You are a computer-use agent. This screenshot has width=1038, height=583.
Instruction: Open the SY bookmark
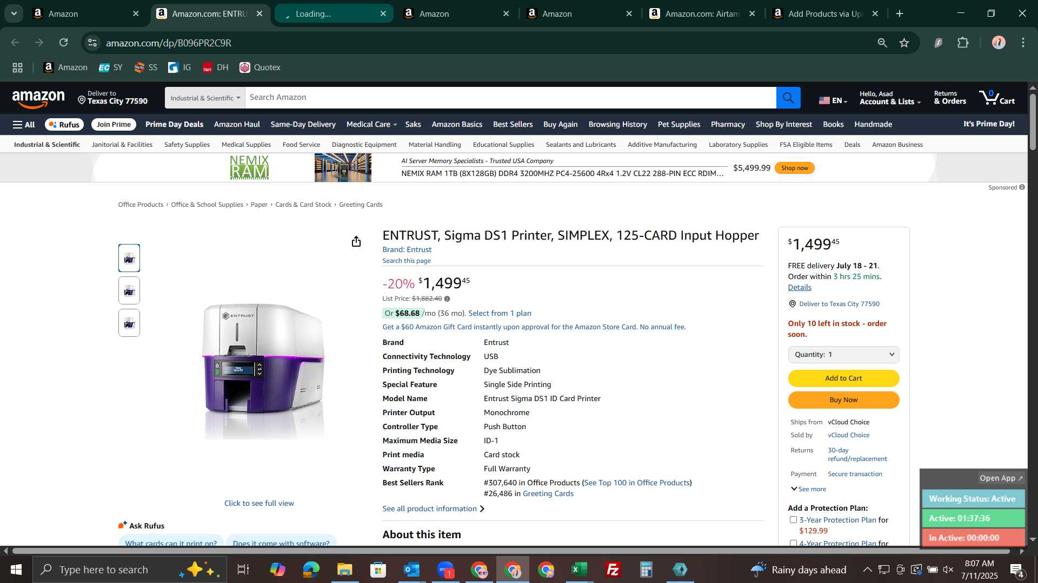pyautogui.click(x=111, y=67)
